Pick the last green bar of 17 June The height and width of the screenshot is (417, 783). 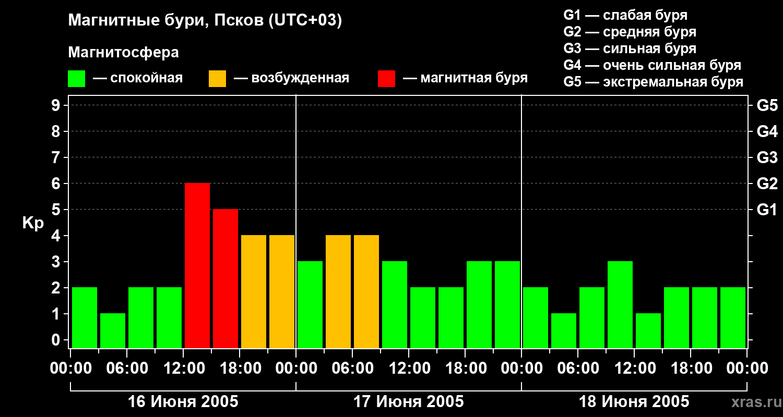tap(507, 304)
